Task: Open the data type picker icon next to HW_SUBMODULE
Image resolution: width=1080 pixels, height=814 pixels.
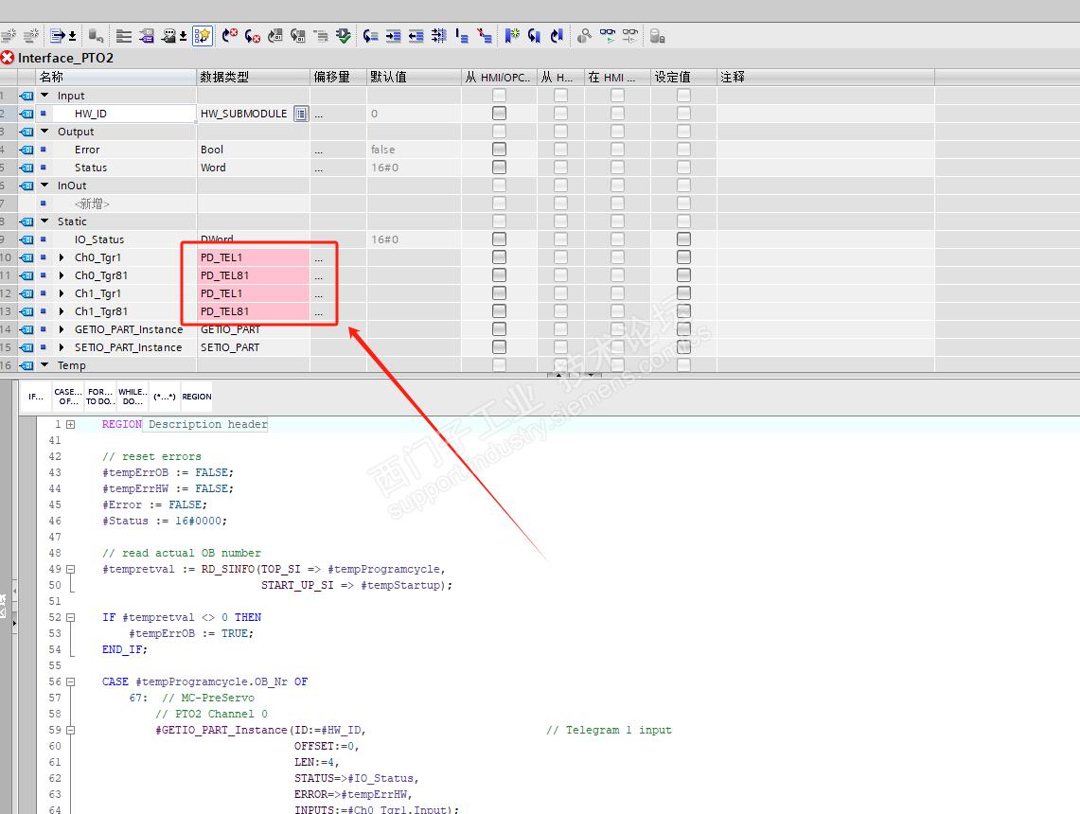Action: 300,114
